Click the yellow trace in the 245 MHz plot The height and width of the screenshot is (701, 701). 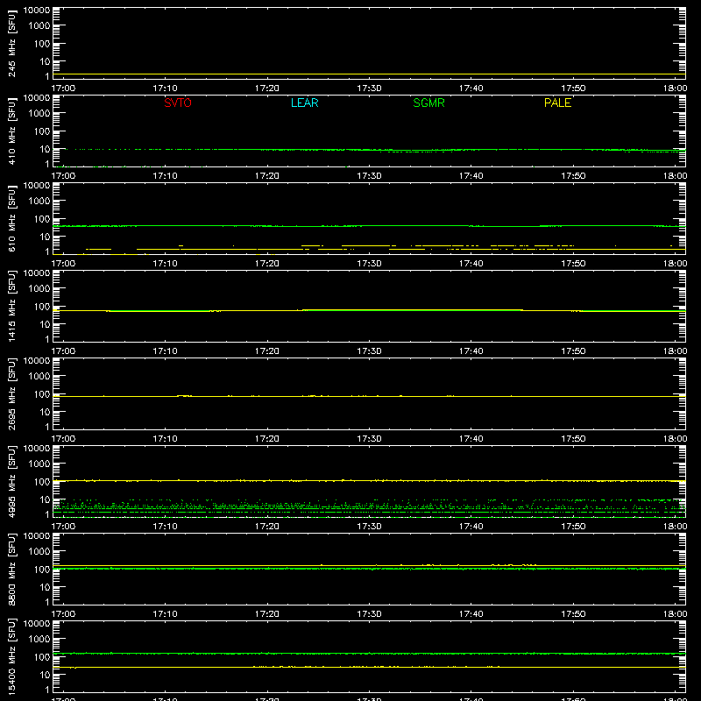tap(369, 74)
